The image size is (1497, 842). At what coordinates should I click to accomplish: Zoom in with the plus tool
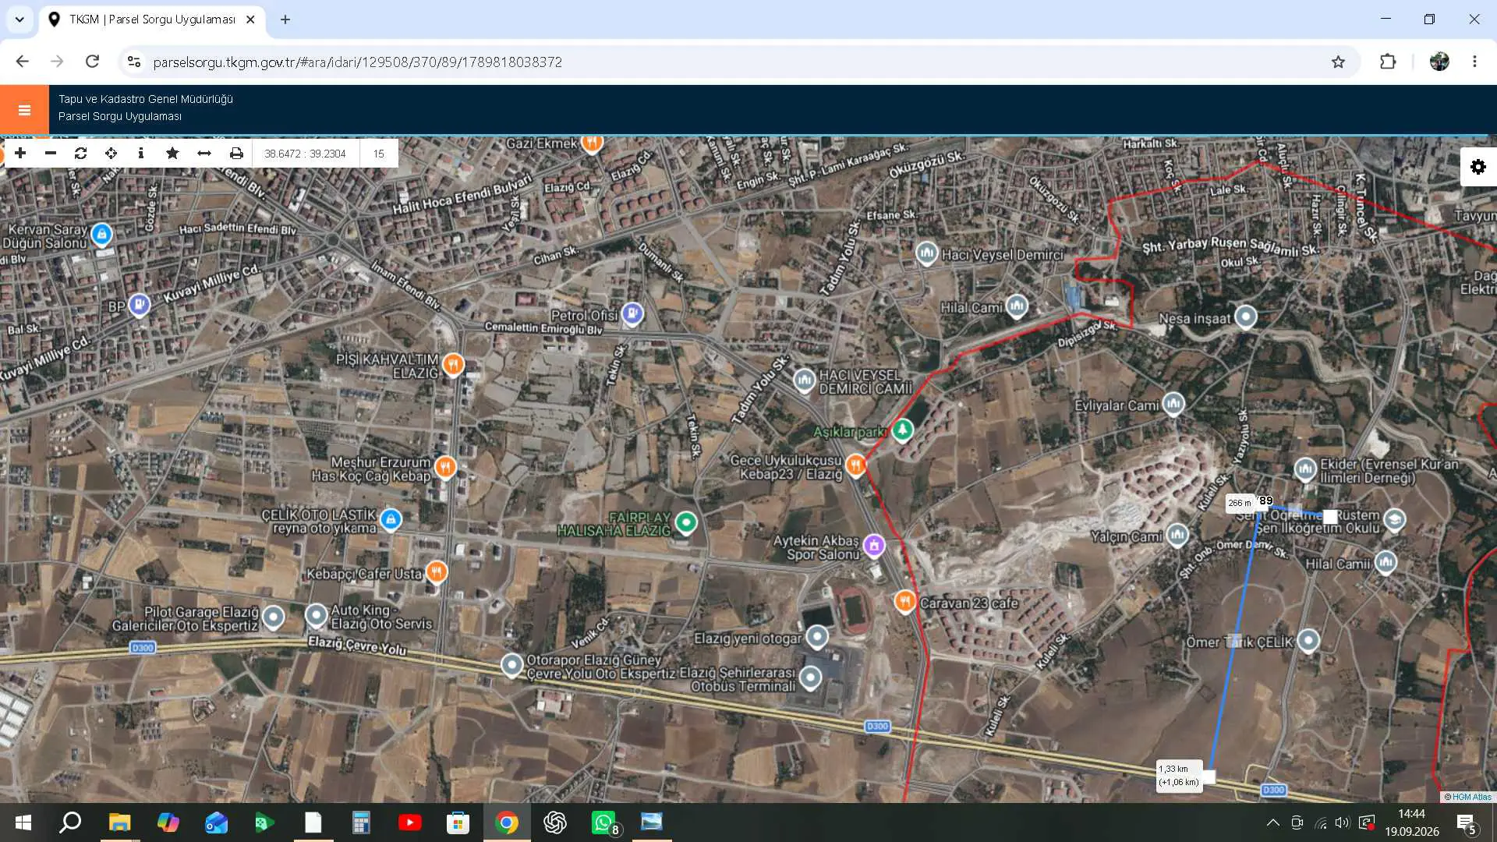(20, 154)
